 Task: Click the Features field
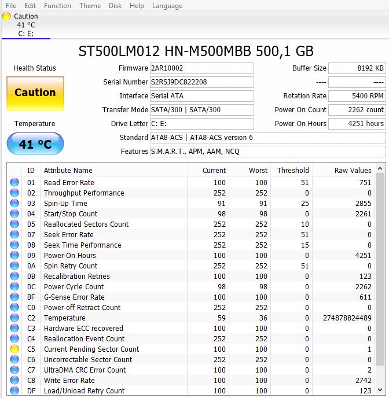tap(268, 152)
